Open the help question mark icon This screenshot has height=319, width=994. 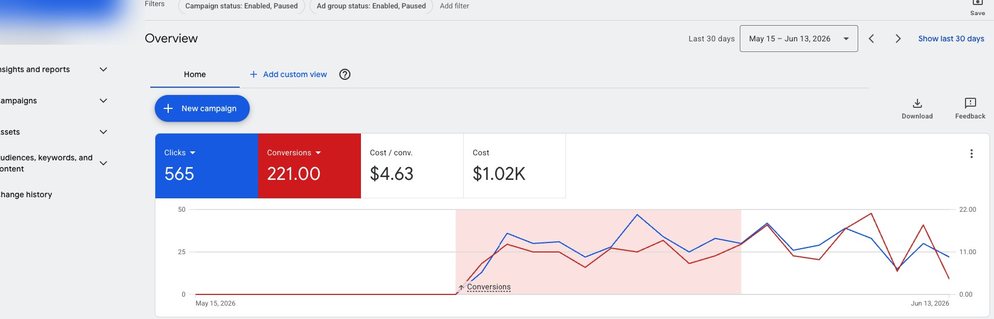(345, 74)
